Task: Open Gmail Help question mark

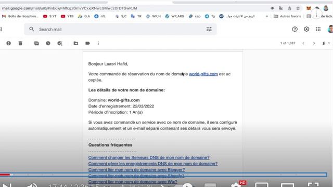Action: (x=294, y=29)
